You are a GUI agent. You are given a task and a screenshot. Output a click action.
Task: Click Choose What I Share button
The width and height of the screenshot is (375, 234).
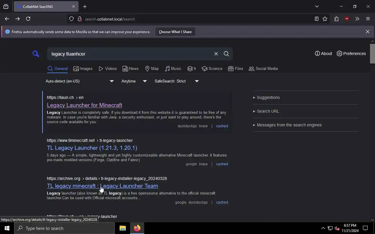coord(175,32)
